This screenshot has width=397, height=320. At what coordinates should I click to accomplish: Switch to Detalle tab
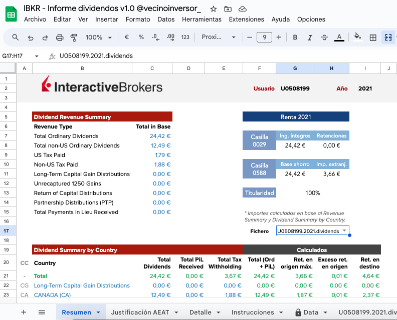[201, 312]
